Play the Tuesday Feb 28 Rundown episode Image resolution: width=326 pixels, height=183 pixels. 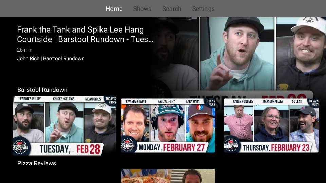pyautogui.click(x=64, y=125)
